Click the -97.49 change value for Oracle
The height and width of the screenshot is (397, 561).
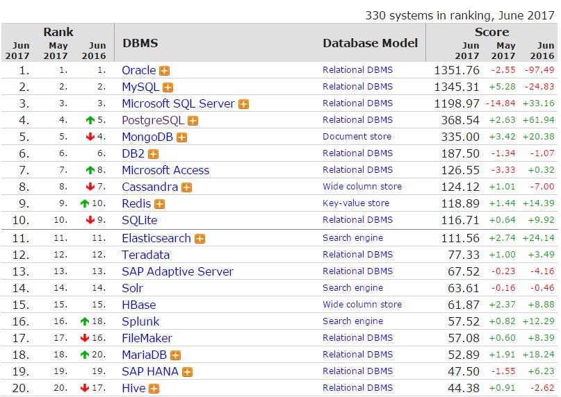(539, 70)
